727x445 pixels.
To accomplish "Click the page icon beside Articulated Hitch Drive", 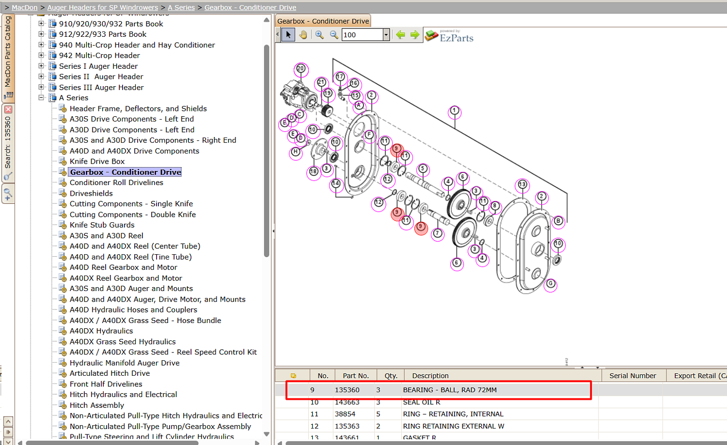I will pos(63,373).
